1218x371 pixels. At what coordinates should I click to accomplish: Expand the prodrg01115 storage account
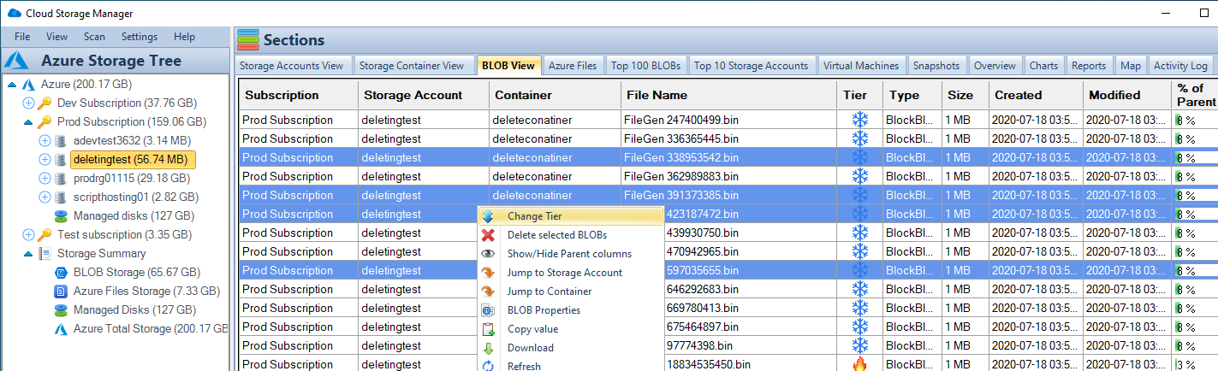pyautogui.click(x=45, y=179)
